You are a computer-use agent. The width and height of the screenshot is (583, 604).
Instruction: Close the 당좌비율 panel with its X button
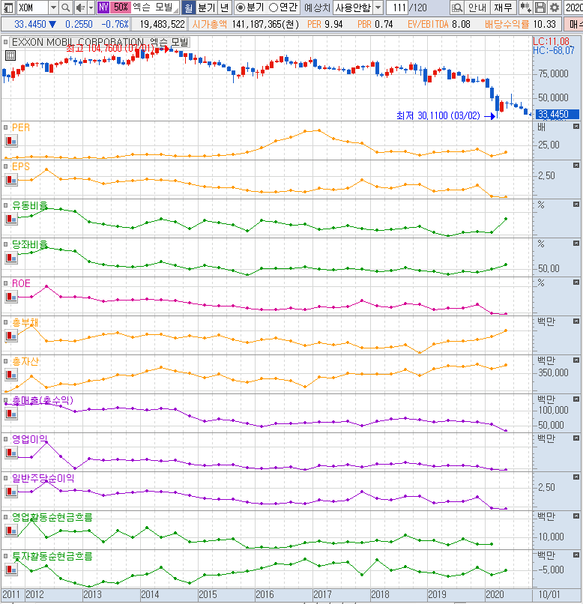tap(576, 243)
